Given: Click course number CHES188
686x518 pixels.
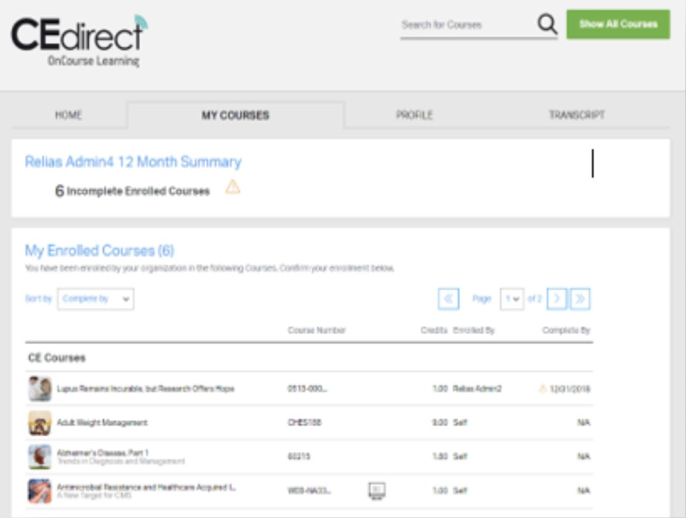Looking at the screenshot, I should tap(305, 422).
